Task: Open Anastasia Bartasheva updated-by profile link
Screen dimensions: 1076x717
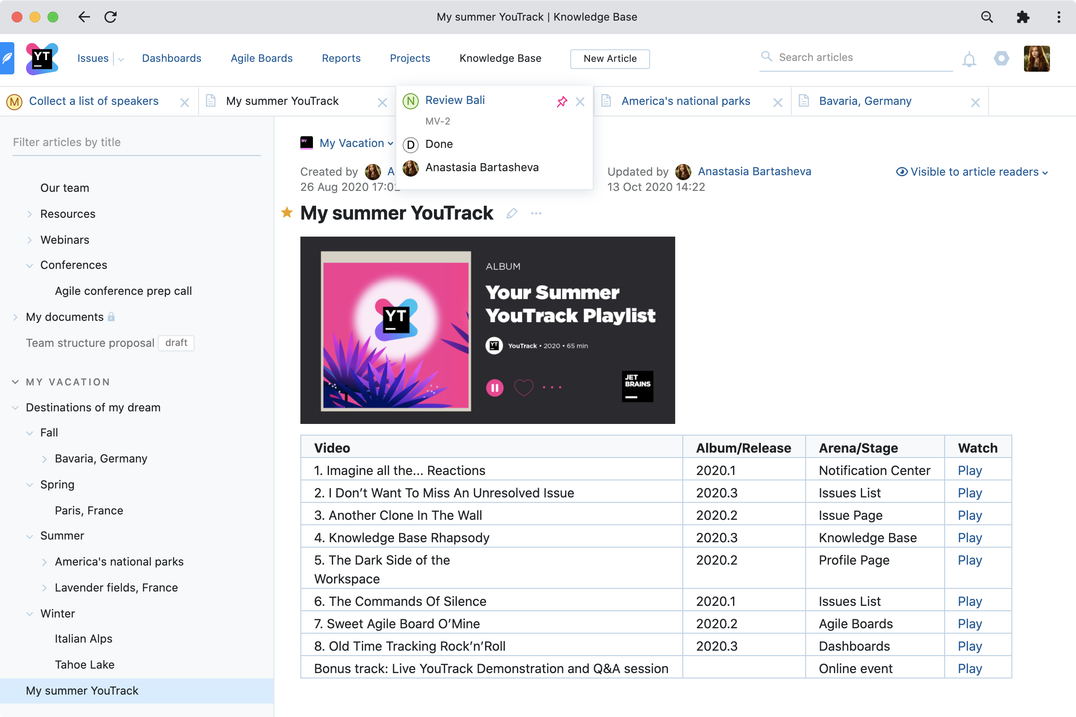Action: pyautogui.click(x=755, y=171)
